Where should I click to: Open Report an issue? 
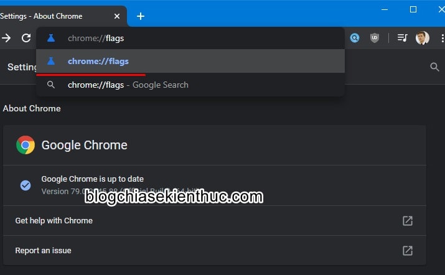(215, 250)
